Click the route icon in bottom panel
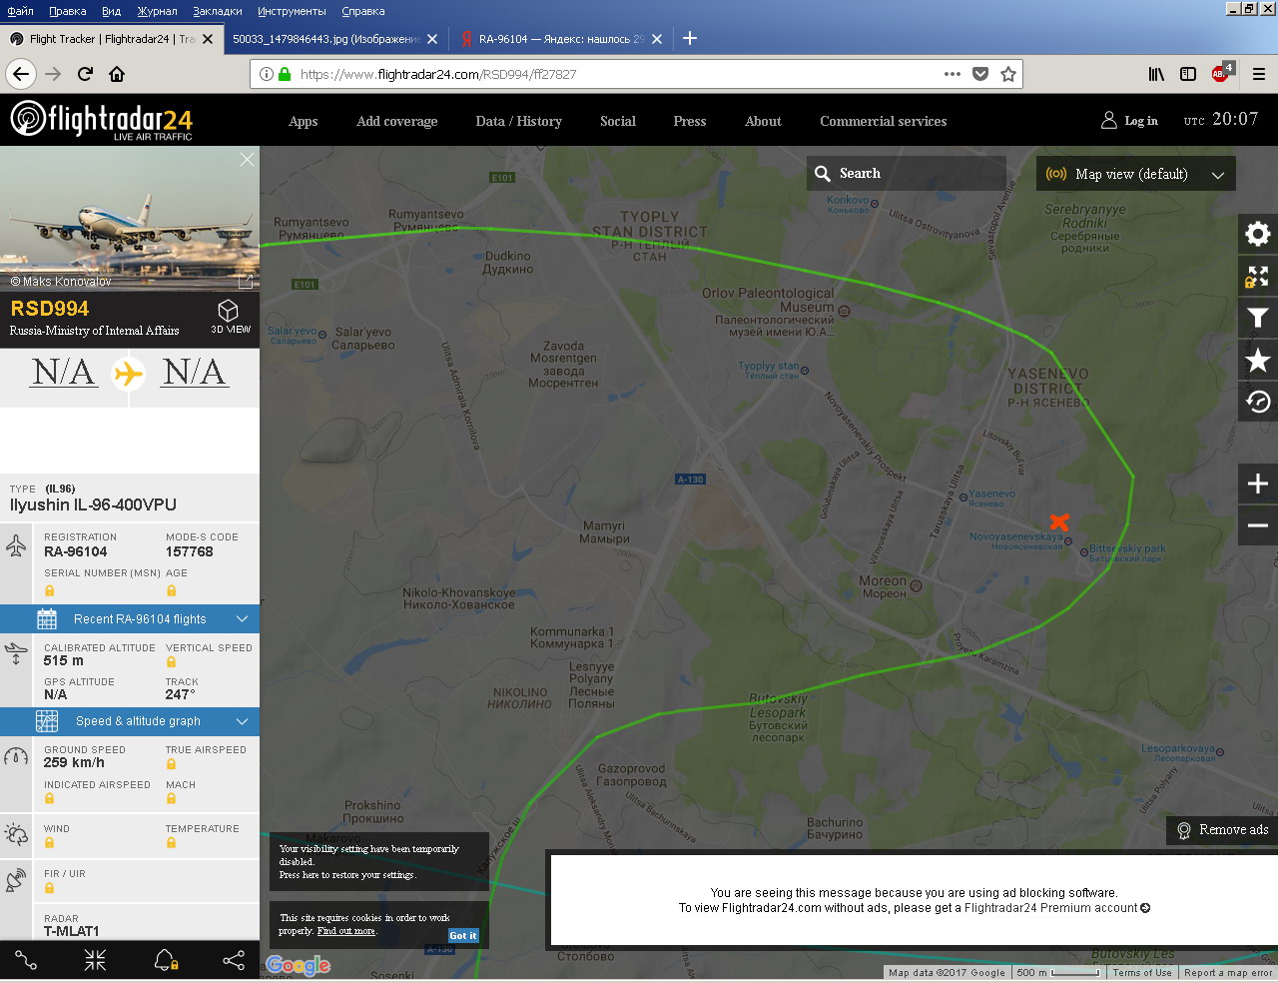This screenshot has height=983, width=1278. point(26,961)
